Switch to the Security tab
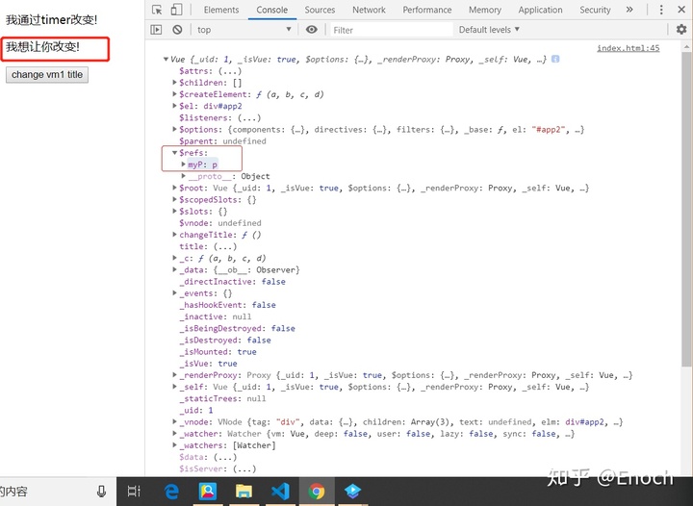 click(x=595, y=10)
